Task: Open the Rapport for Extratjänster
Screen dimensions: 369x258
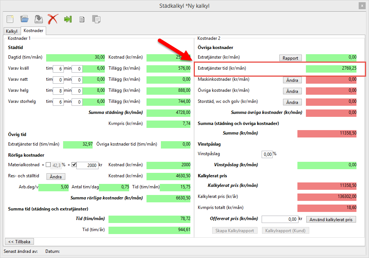Action: [290, 58]
